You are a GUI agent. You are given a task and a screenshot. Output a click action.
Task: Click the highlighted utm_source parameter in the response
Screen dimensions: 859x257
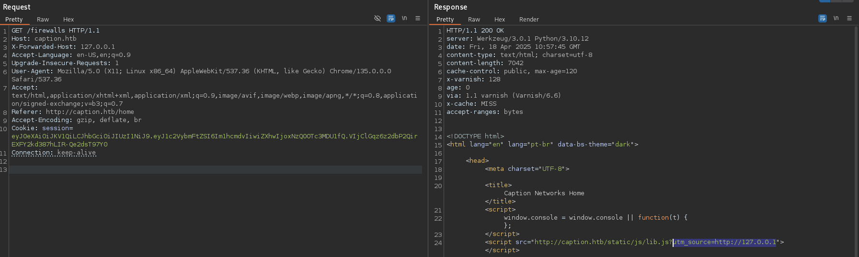click(x=724, y=242)
